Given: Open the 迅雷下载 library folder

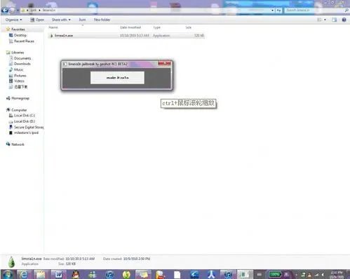Looking at the screenshot, I should 21,87.
